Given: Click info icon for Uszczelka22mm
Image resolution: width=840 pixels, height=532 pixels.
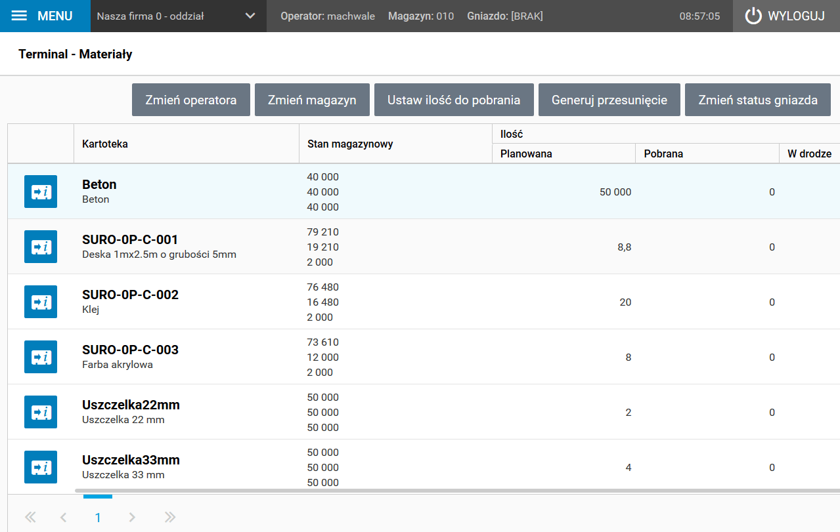Looking at the screenshot, I should 41,412.
